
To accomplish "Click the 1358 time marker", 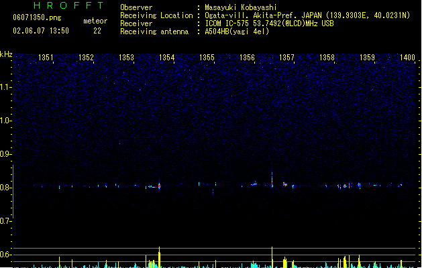I will click(327, 58).
